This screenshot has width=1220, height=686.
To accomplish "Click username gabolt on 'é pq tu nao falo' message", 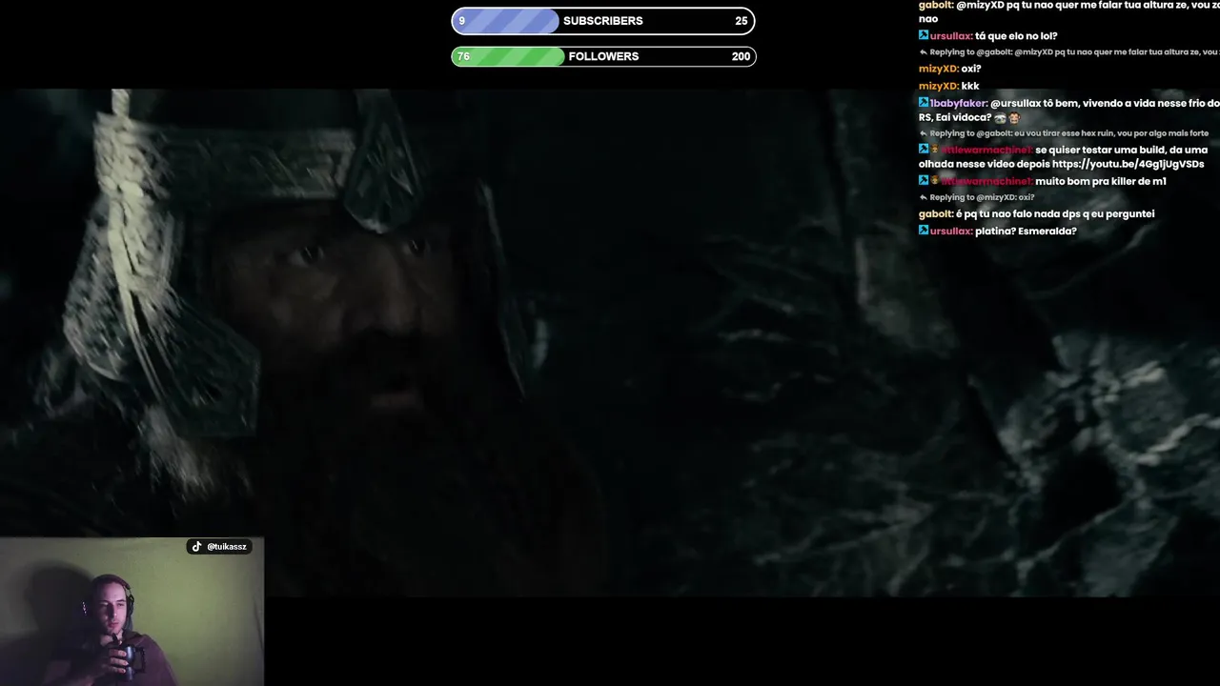I will (935, 213).
